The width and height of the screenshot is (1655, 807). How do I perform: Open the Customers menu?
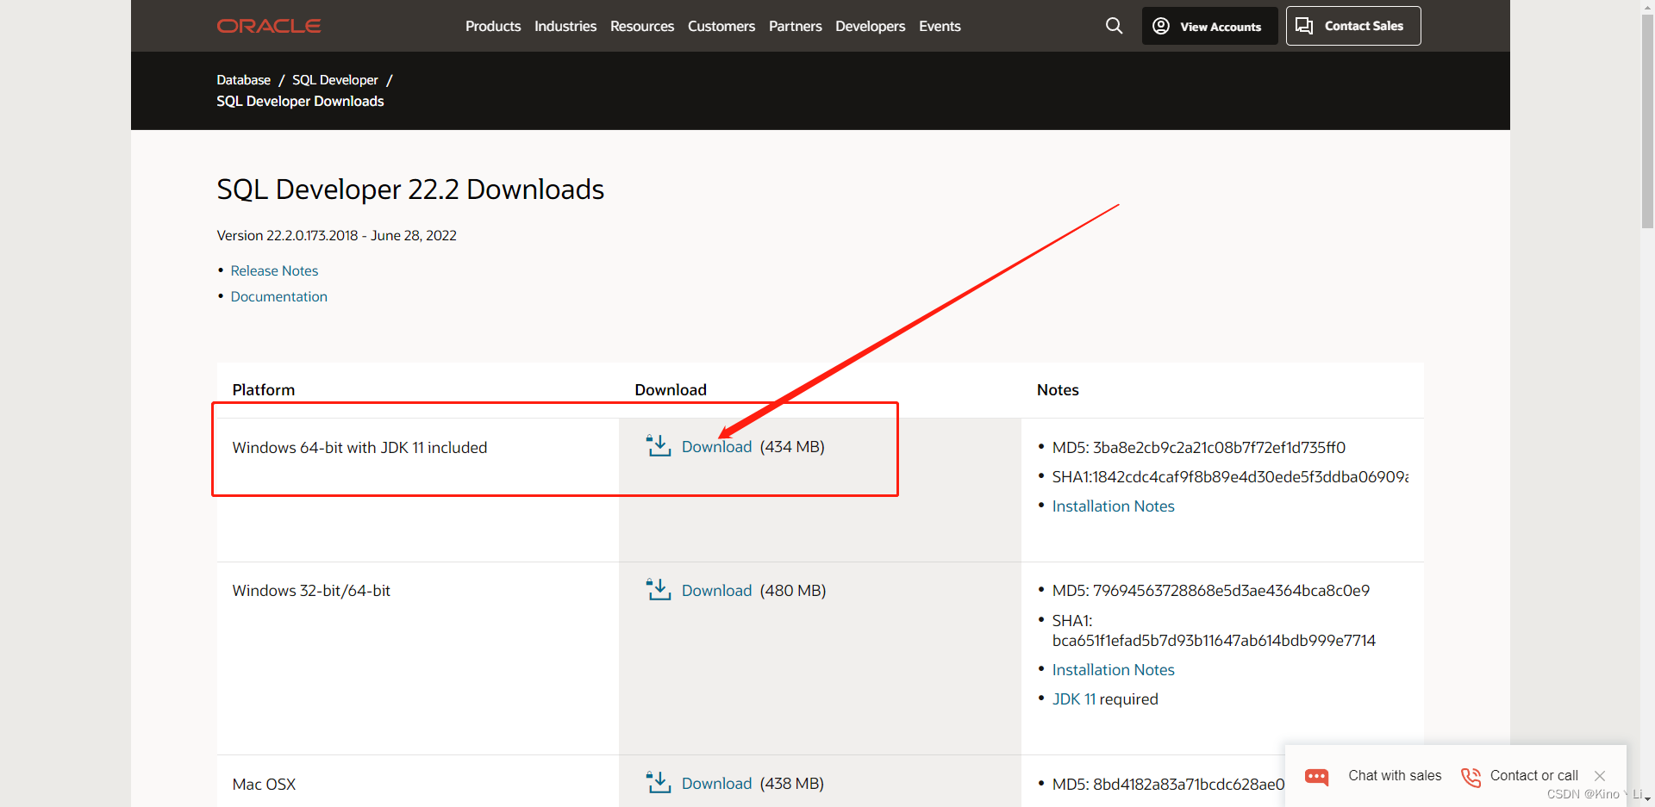point(721,26)
